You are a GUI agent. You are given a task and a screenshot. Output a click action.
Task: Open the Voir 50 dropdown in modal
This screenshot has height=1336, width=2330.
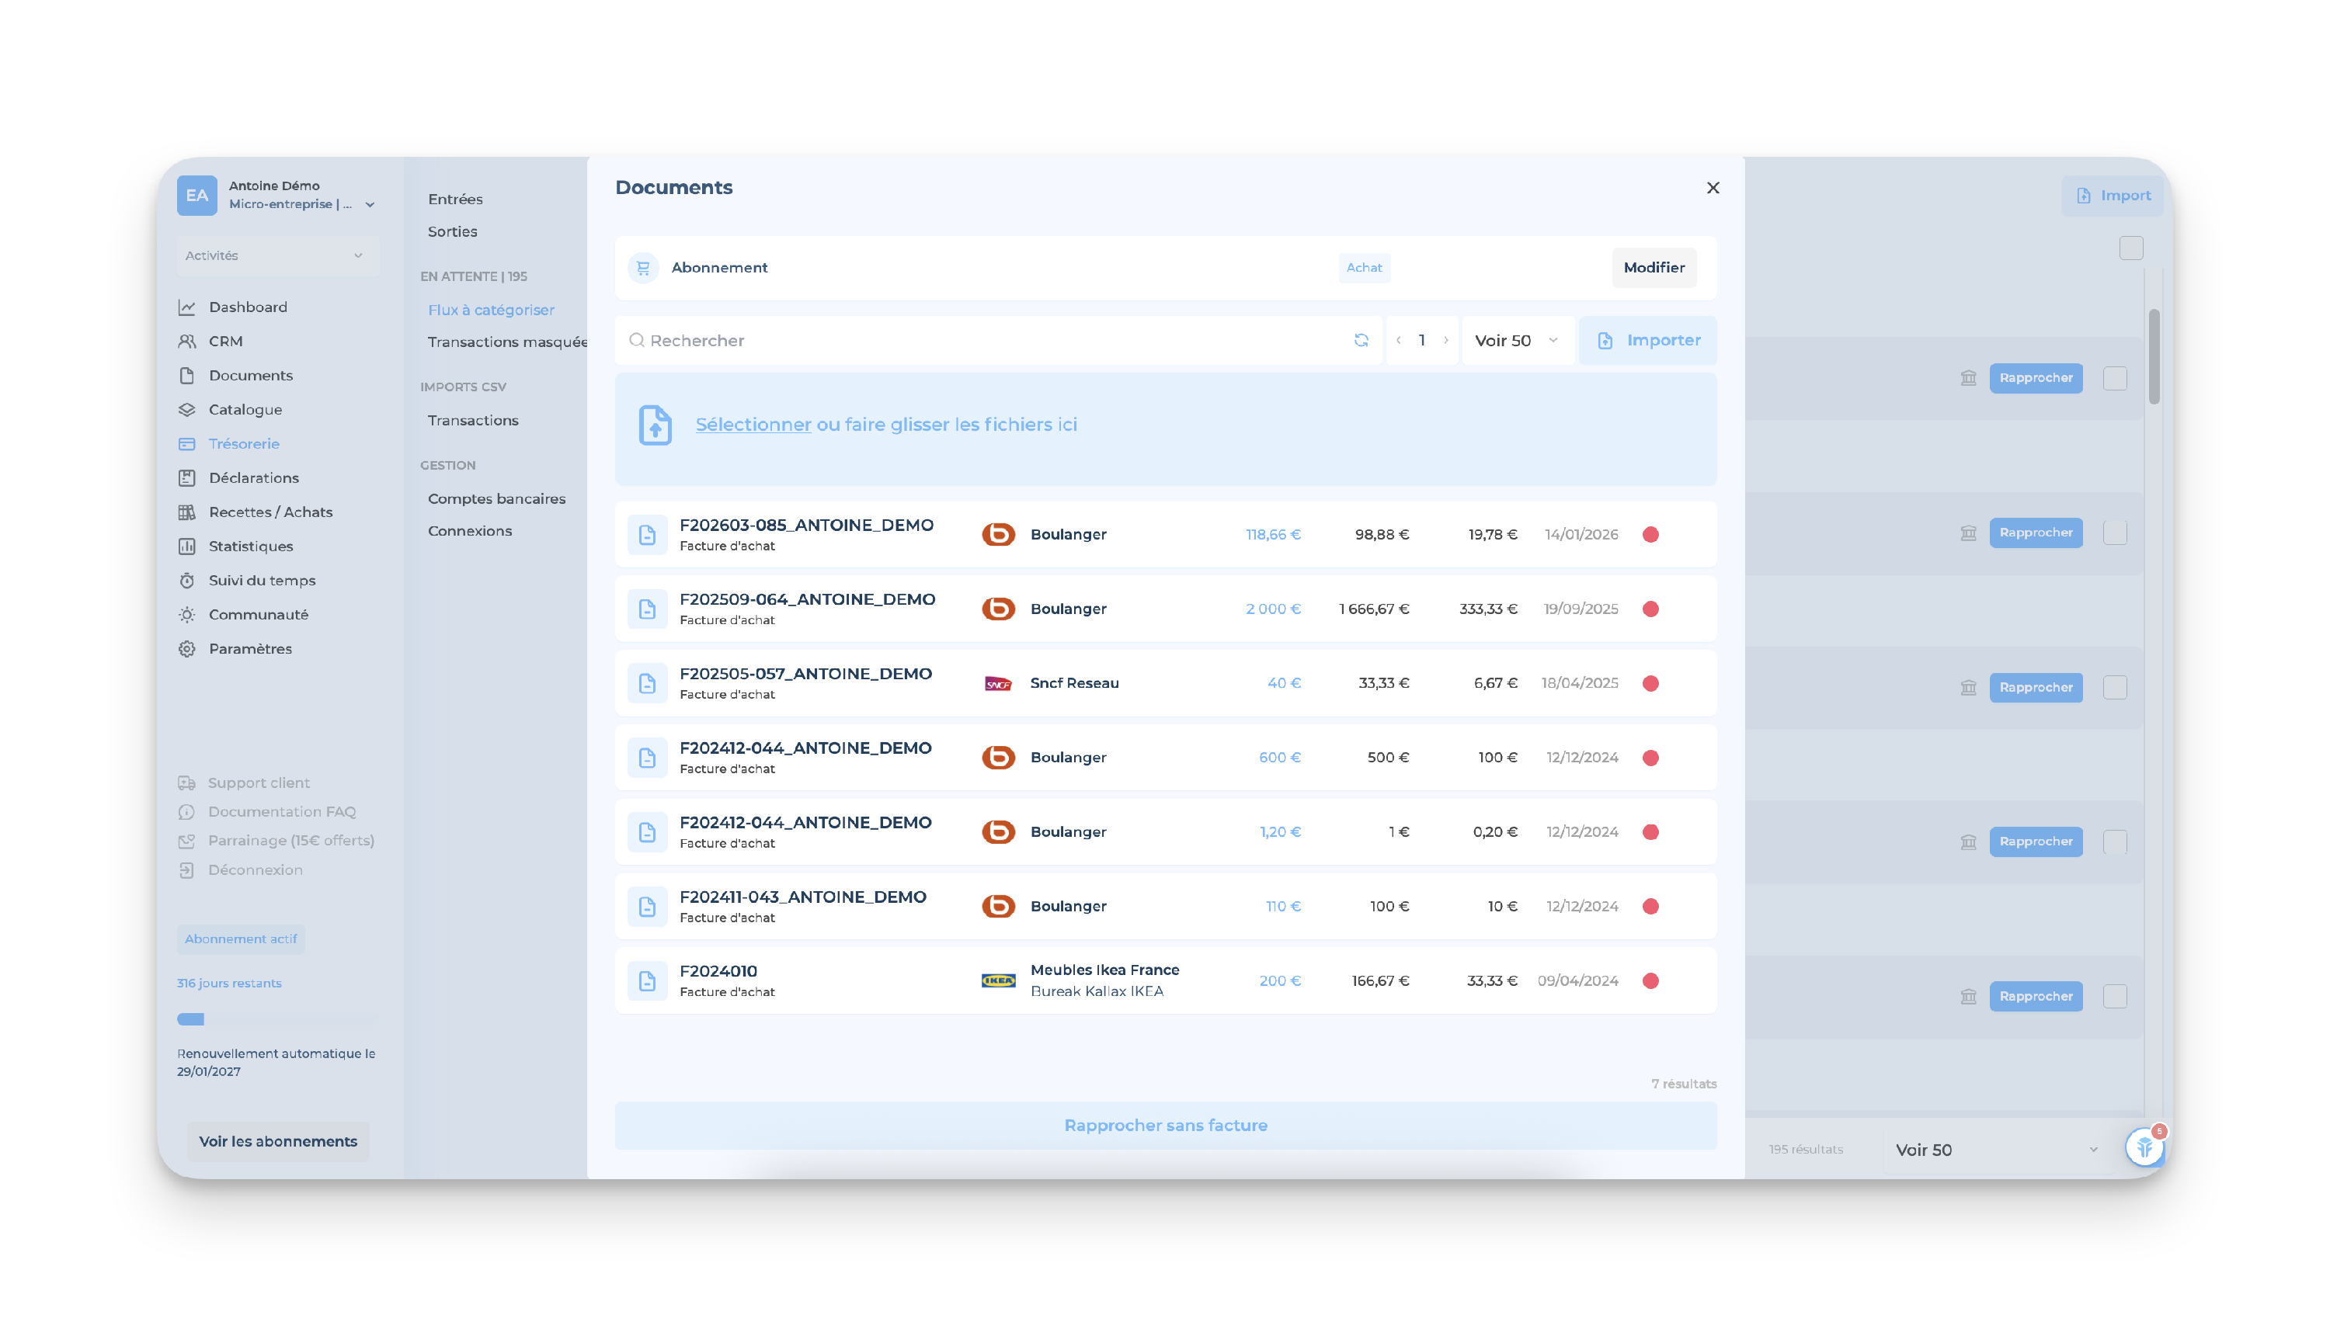pos(1516,341)
